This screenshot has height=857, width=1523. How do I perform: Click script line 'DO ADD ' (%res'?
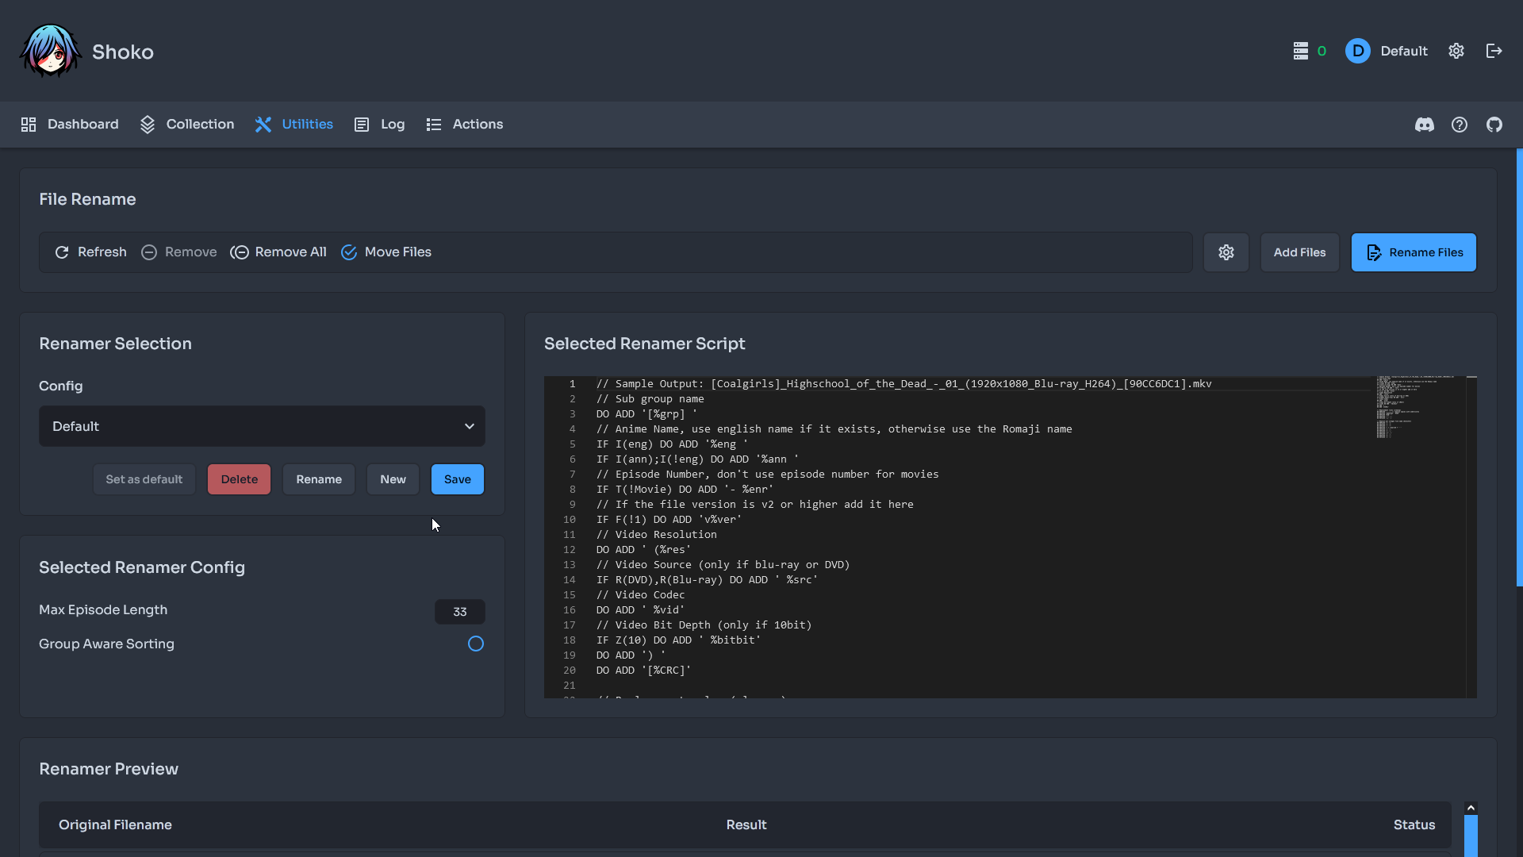pos(643,550)
